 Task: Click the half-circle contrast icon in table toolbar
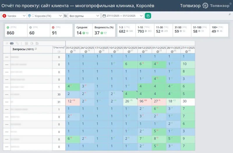coord(32,43)
